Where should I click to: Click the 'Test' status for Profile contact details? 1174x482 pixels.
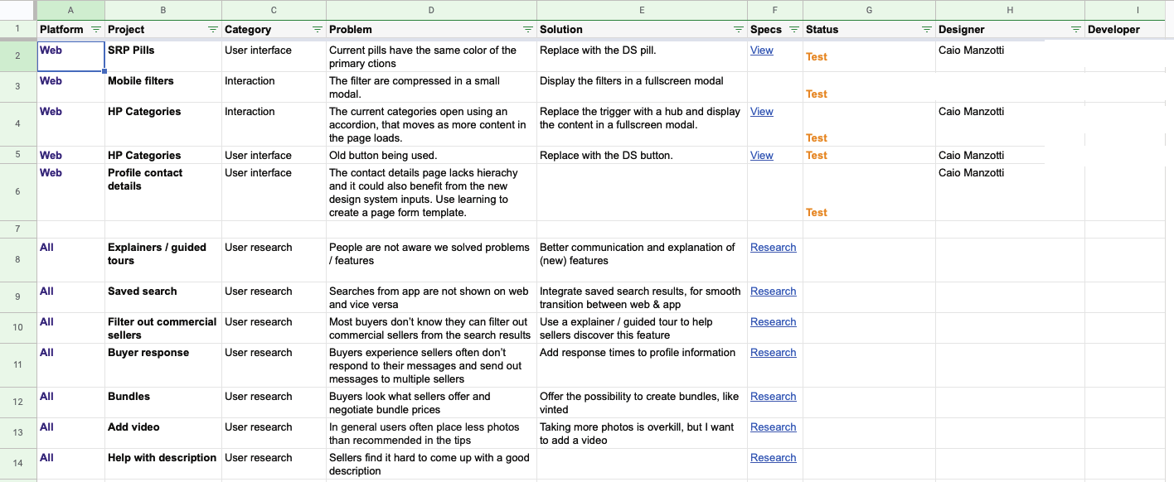tap(817, 213)
